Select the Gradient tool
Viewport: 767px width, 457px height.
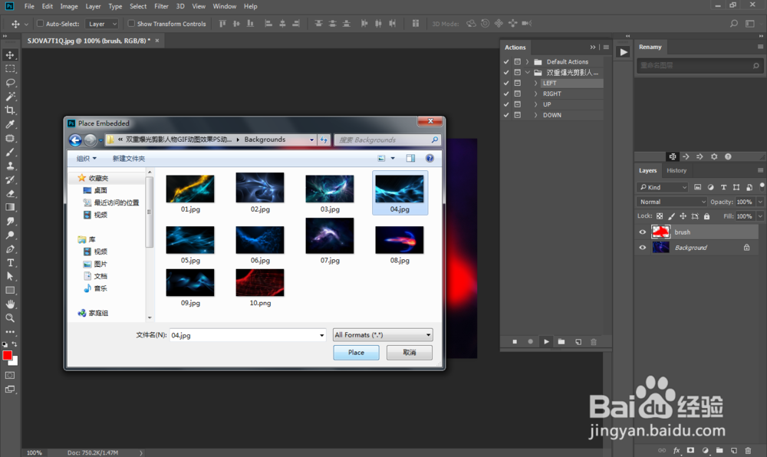(10, 207)
